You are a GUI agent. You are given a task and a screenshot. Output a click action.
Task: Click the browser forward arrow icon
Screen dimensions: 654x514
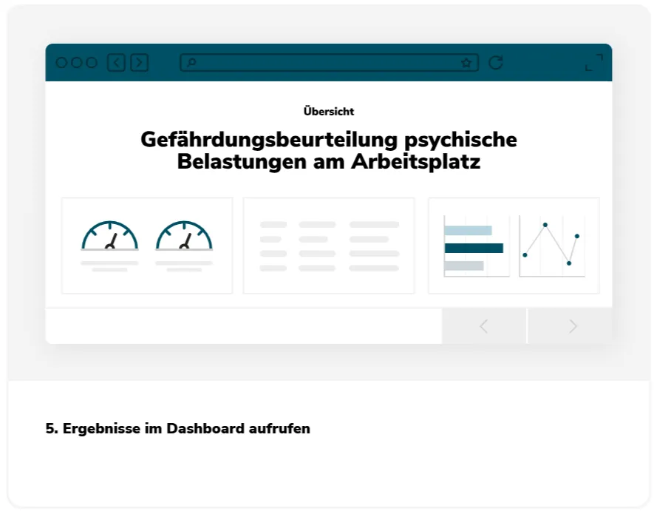pyautogui.click(x=140, y=63)
